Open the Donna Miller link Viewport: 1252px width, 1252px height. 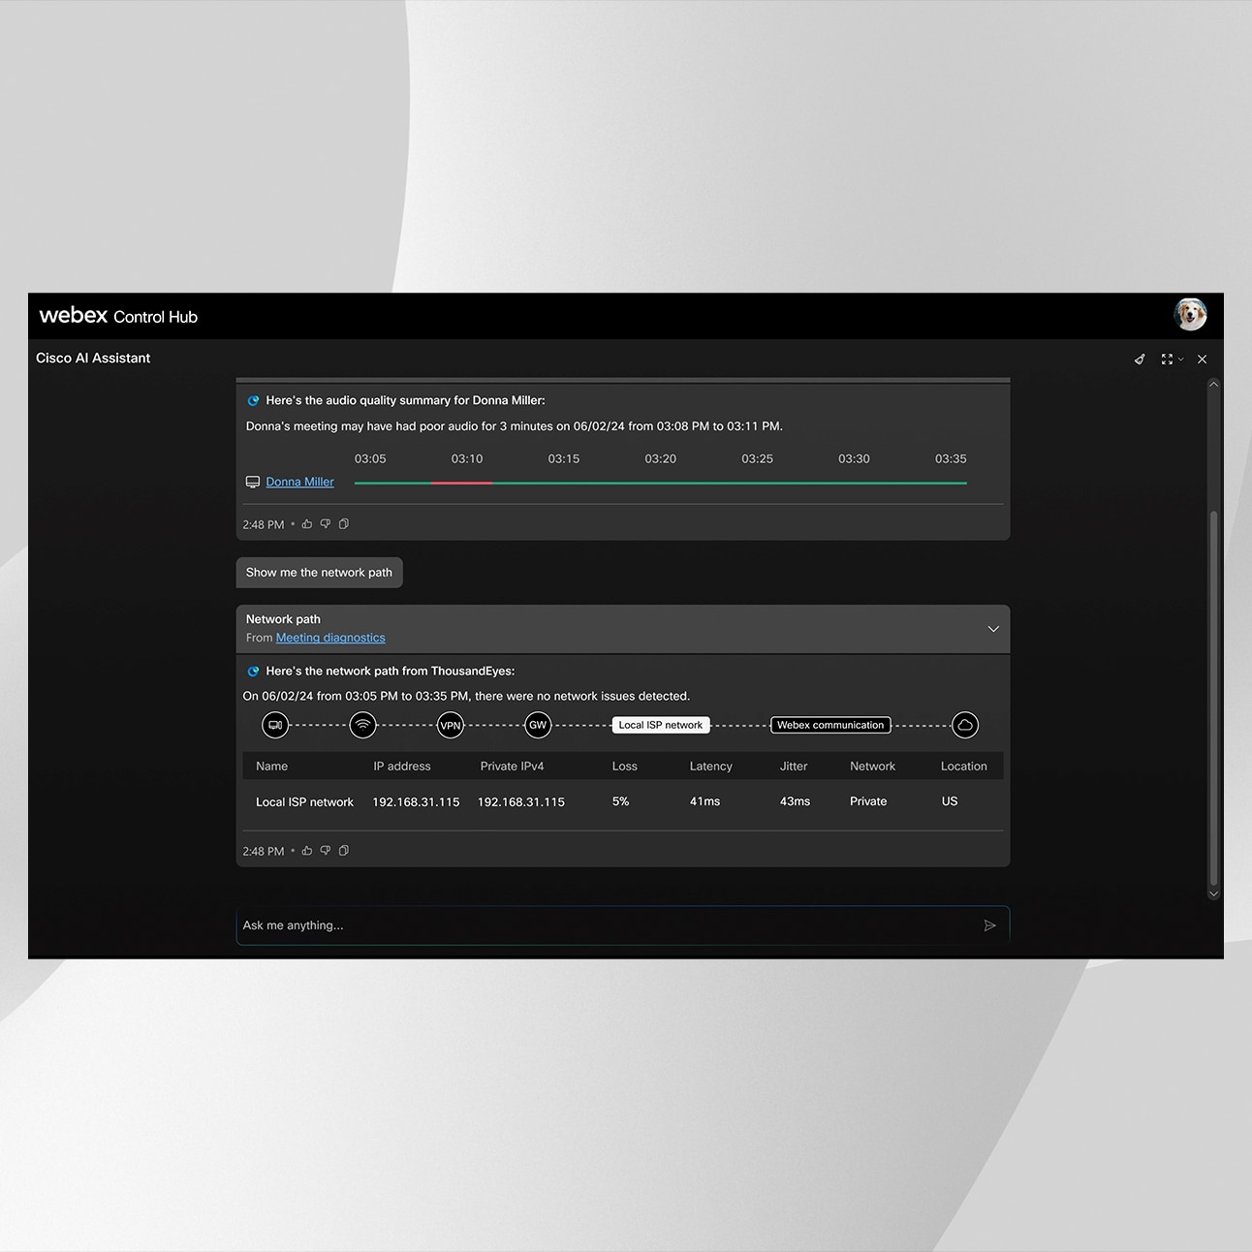click(x=299, y=482)
